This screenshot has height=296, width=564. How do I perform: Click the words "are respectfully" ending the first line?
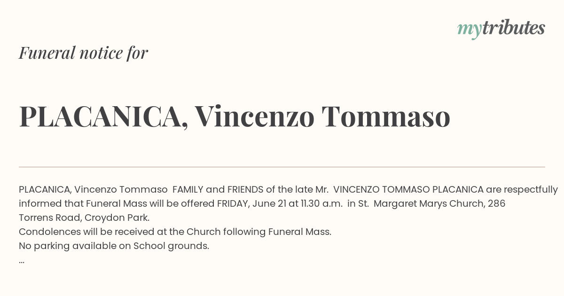tap(522, 189)
